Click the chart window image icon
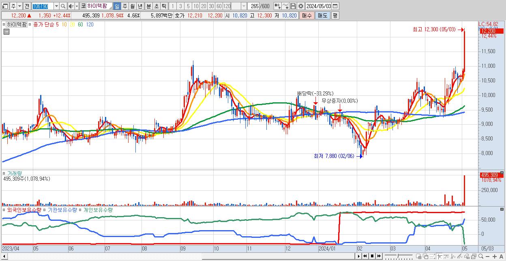 (x=474, y=257)
